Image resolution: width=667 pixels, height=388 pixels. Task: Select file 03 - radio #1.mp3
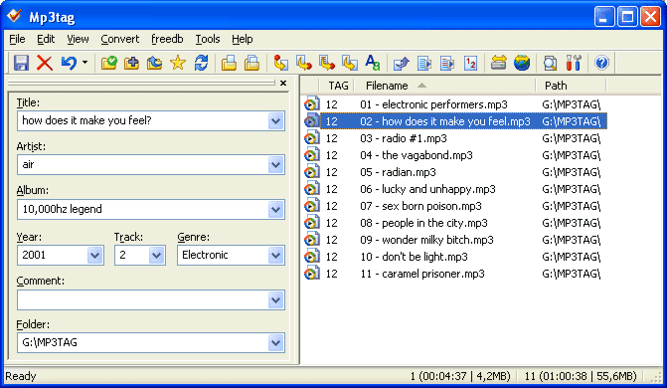pos(404,138)
